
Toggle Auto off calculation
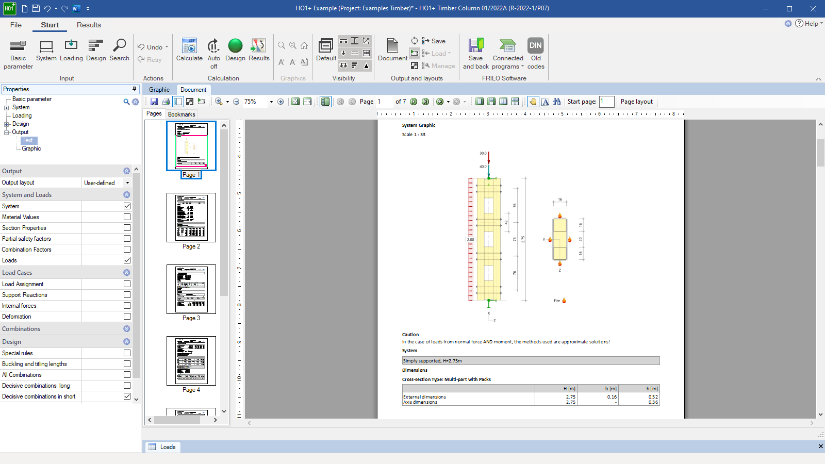point(213,54)
